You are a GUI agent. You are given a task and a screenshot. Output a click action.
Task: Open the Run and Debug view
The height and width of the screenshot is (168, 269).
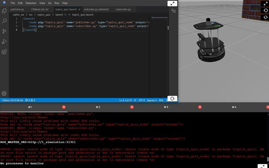point(4,42)
